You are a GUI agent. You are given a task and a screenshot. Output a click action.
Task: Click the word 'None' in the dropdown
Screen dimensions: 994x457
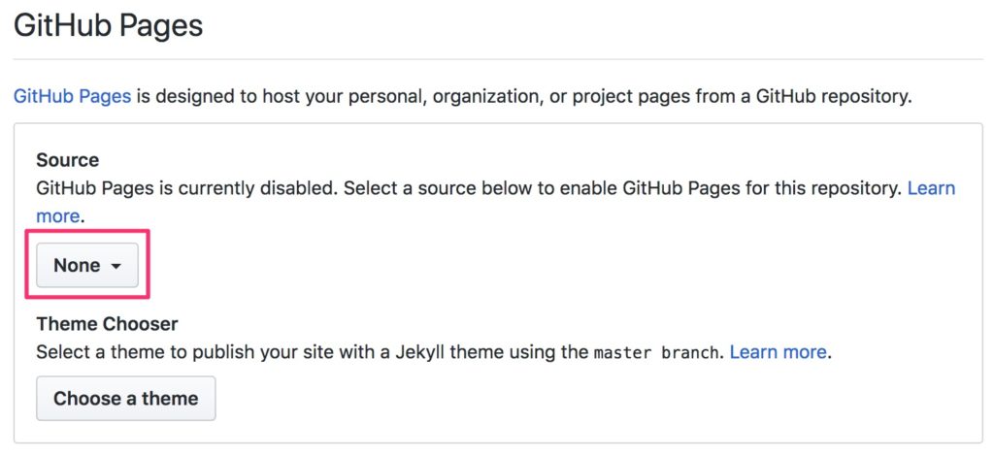[77, 265]
